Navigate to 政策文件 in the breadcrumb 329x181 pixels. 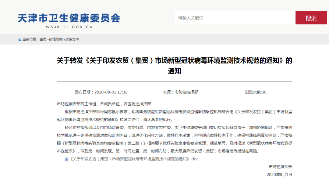coord(72,39)
